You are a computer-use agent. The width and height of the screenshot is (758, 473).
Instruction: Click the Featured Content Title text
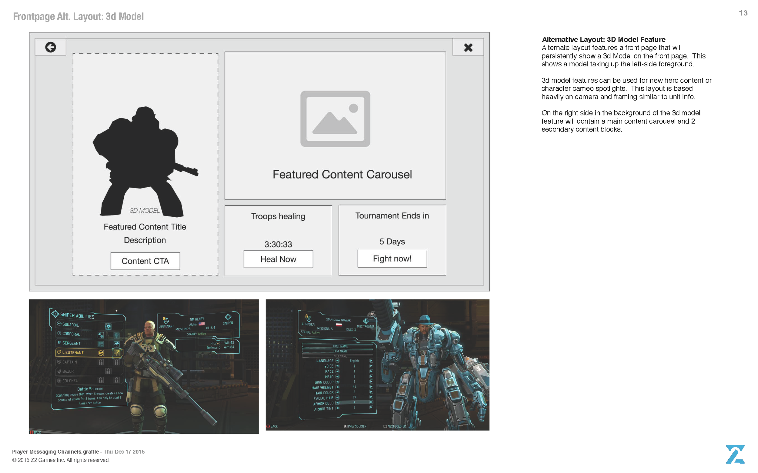[145, 226]
